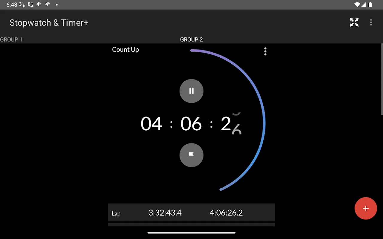
Task: Select the total time 4:06:26.2
Action: click(x=226, y=213)
